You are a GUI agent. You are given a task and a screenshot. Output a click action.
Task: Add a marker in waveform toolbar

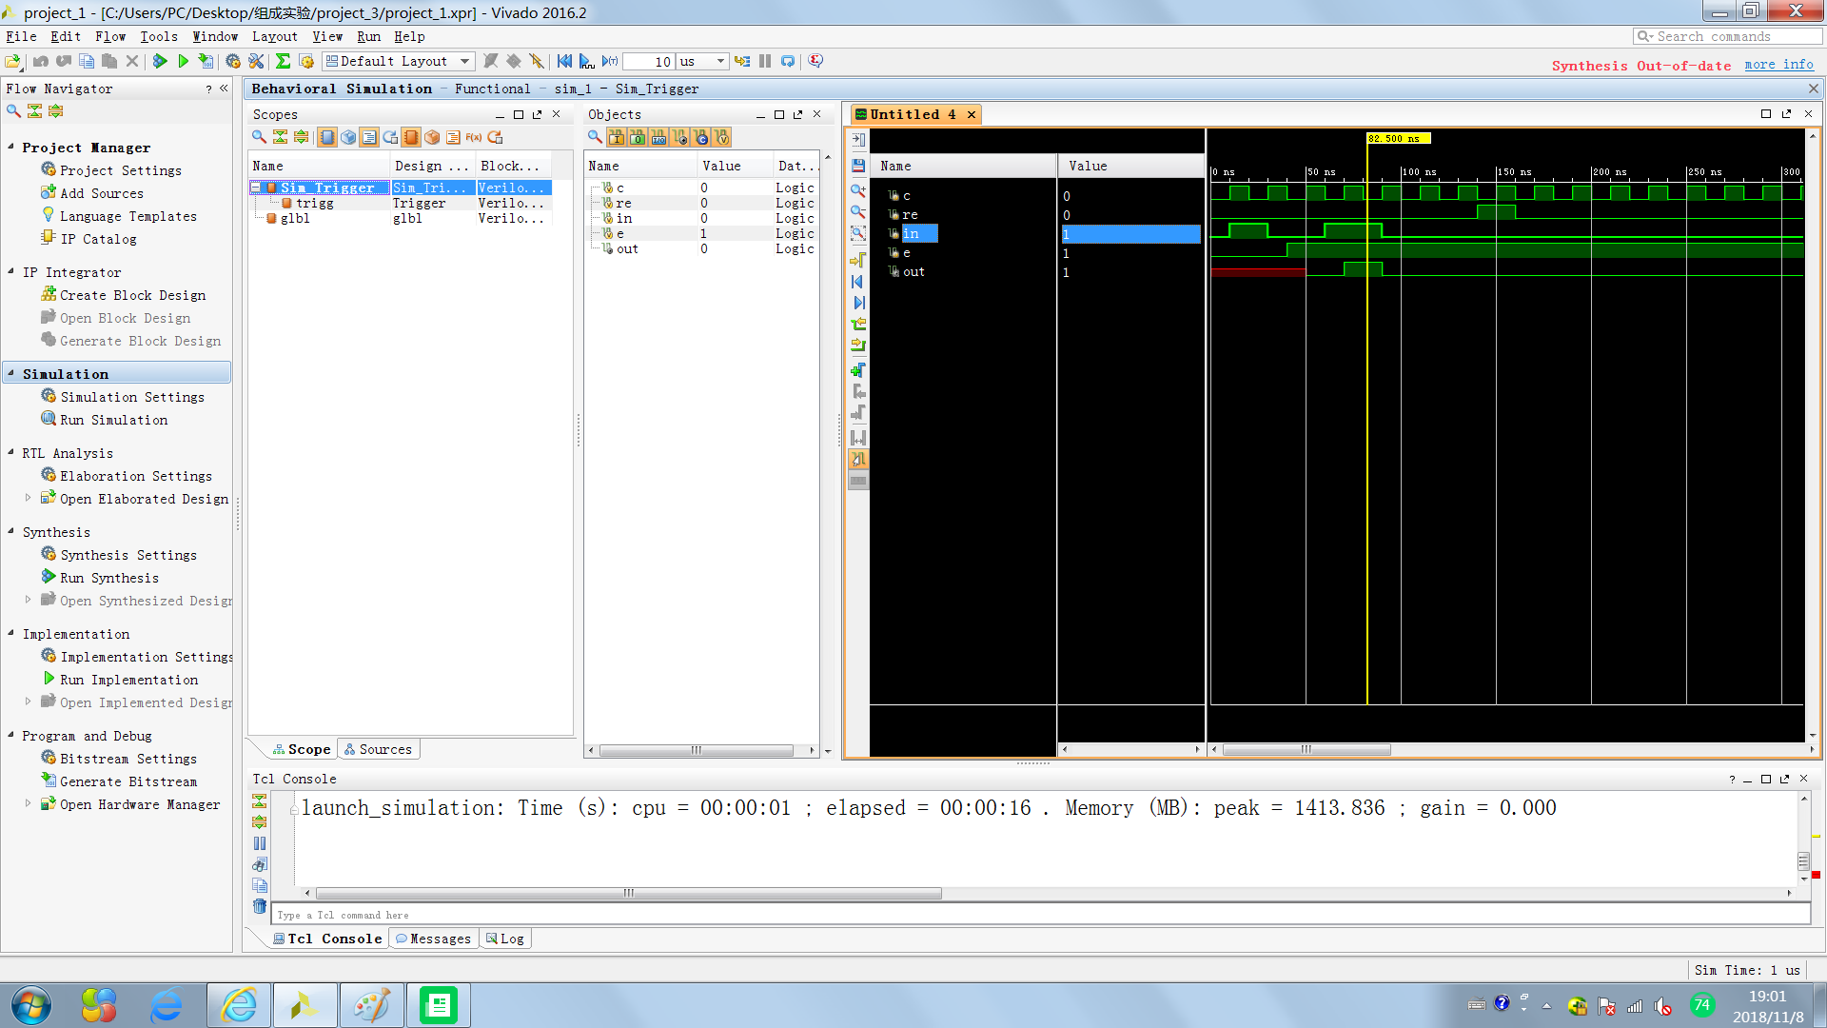[858, 369]
